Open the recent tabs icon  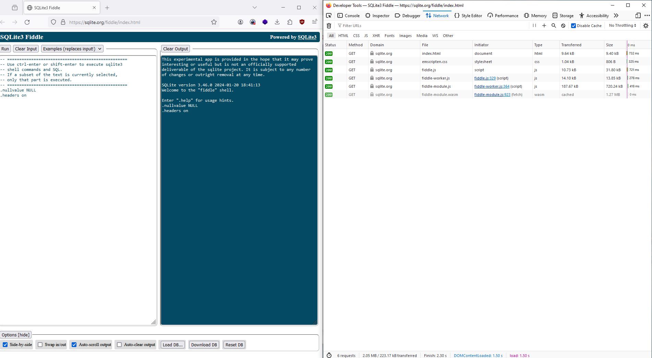pos(15,8)
